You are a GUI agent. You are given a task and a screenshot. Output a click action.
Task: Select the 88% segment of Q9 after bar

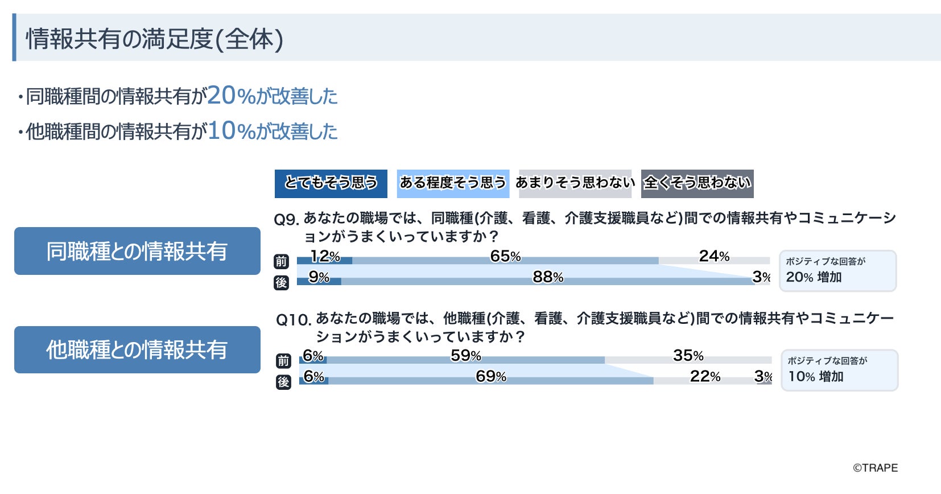547,281
